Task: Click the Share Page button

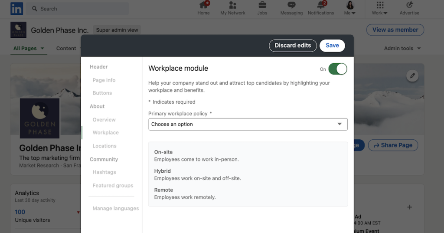Action: point(393,145)
